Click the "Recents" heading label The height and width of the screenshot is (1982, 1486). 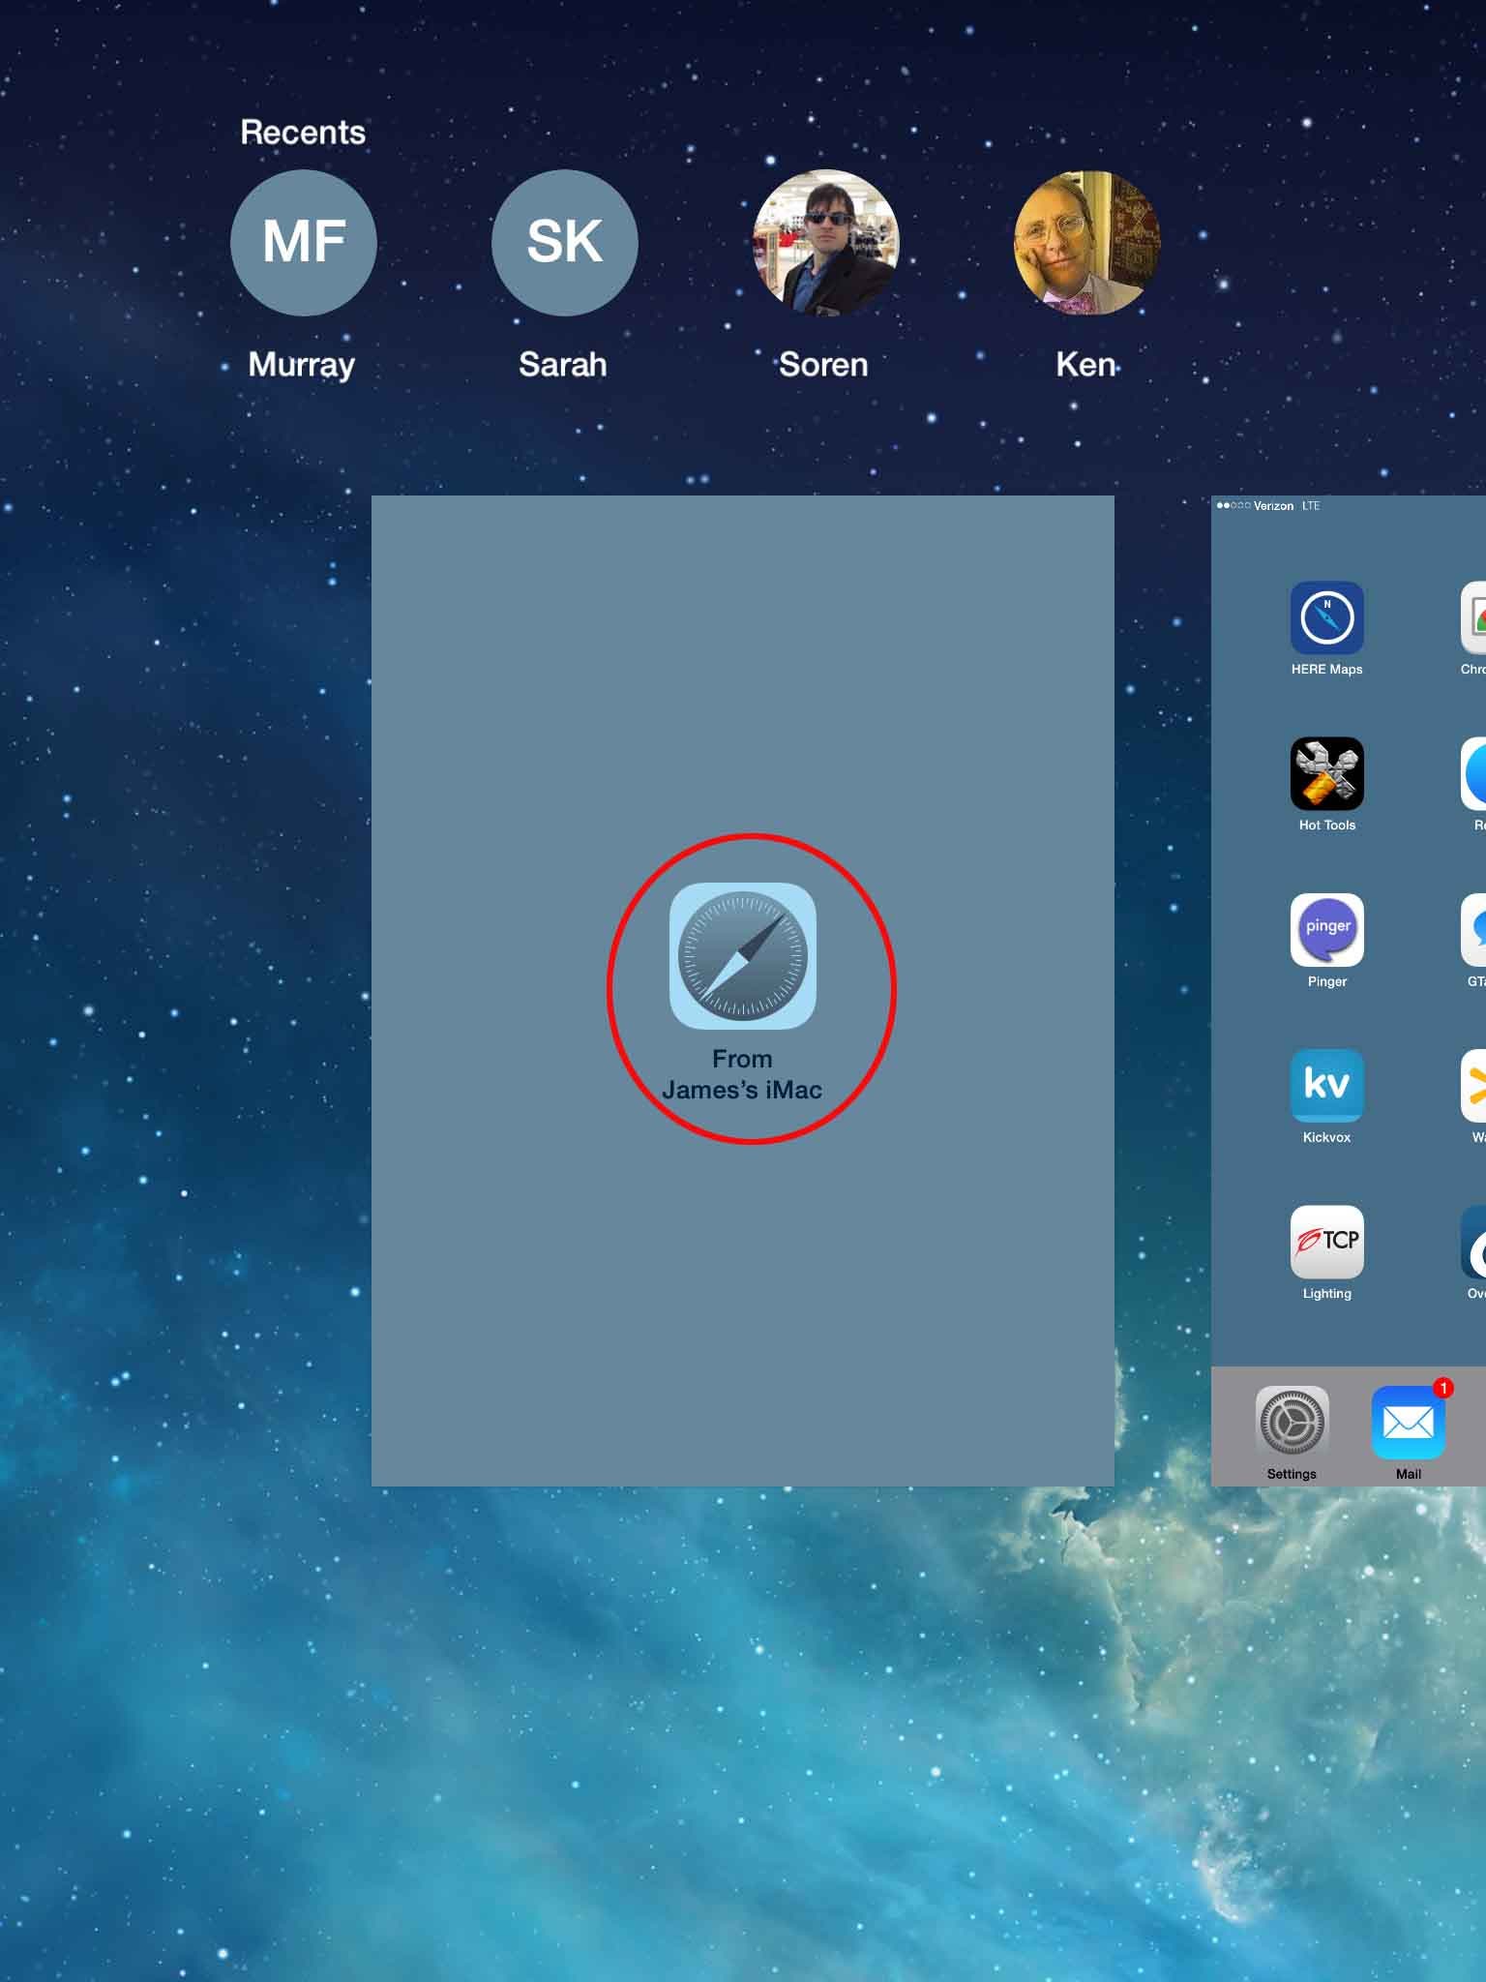[x=303, y=133]
